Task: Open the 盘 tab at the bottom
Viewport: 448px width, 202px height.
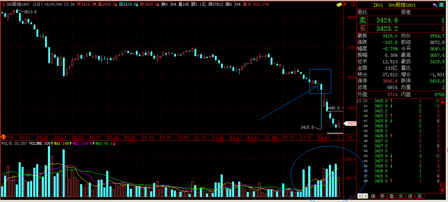Action: click(392, 196)
